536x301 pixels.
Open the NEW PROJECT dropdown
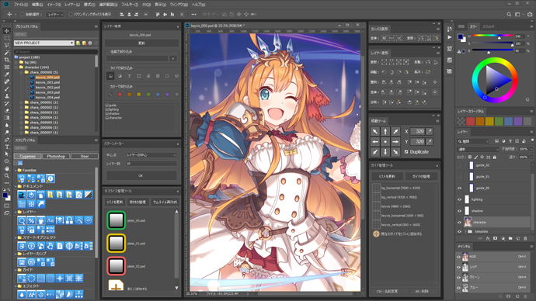click(x=44, y=43)
